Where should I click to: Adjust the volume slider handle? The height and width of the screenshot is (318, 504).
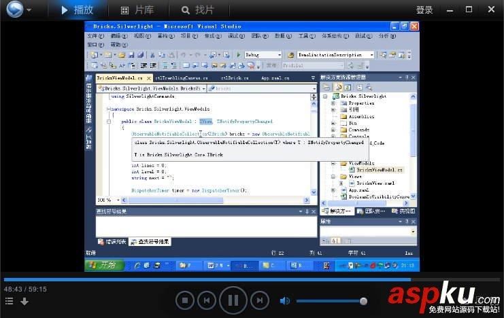tap(363, 300)
